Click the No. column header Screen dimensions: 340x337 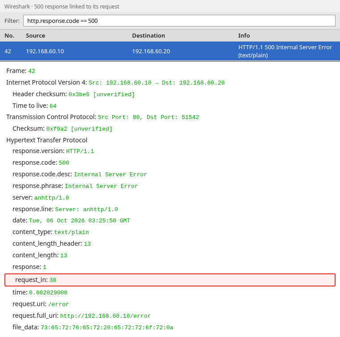(9, 35)
